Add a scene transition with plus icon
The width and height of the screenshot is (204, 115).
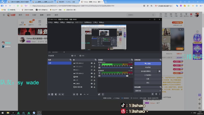pos(152,94)
